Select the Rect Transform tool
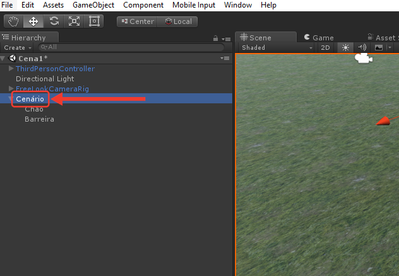The width and height of the screenshot is (399, 276). tap(94, 21)
